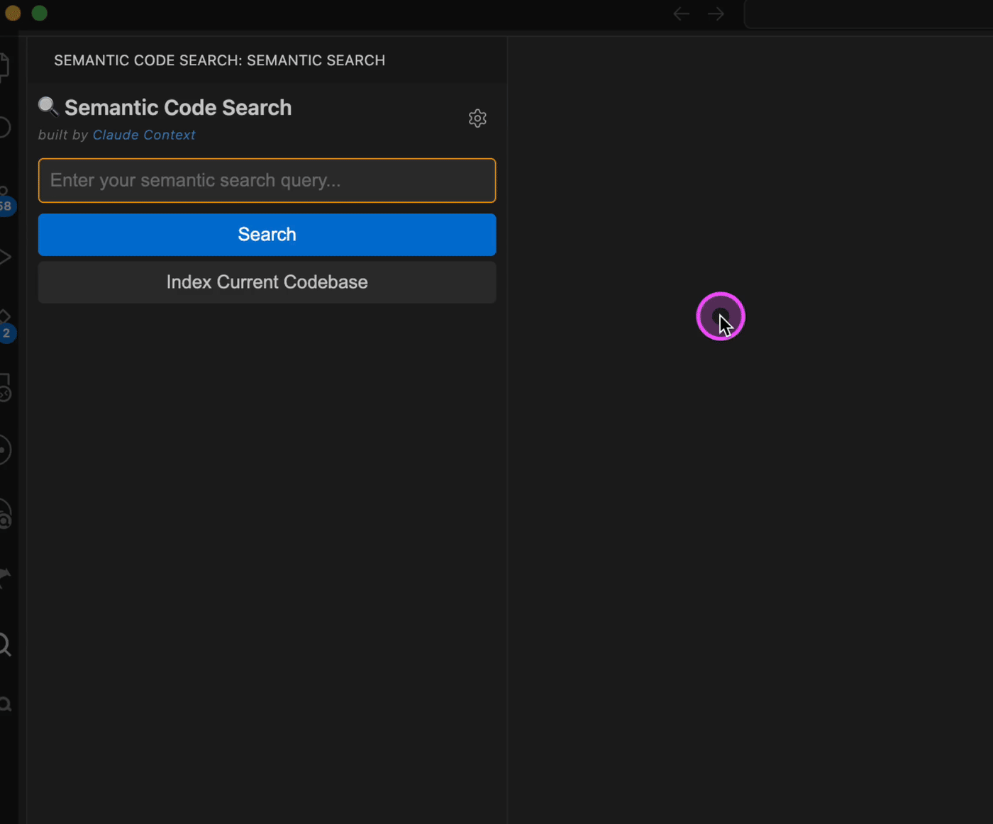Open Source Control view showing 58 changes
The height and width of the screenshot is (824, 993).
click(x=4, y=193)
